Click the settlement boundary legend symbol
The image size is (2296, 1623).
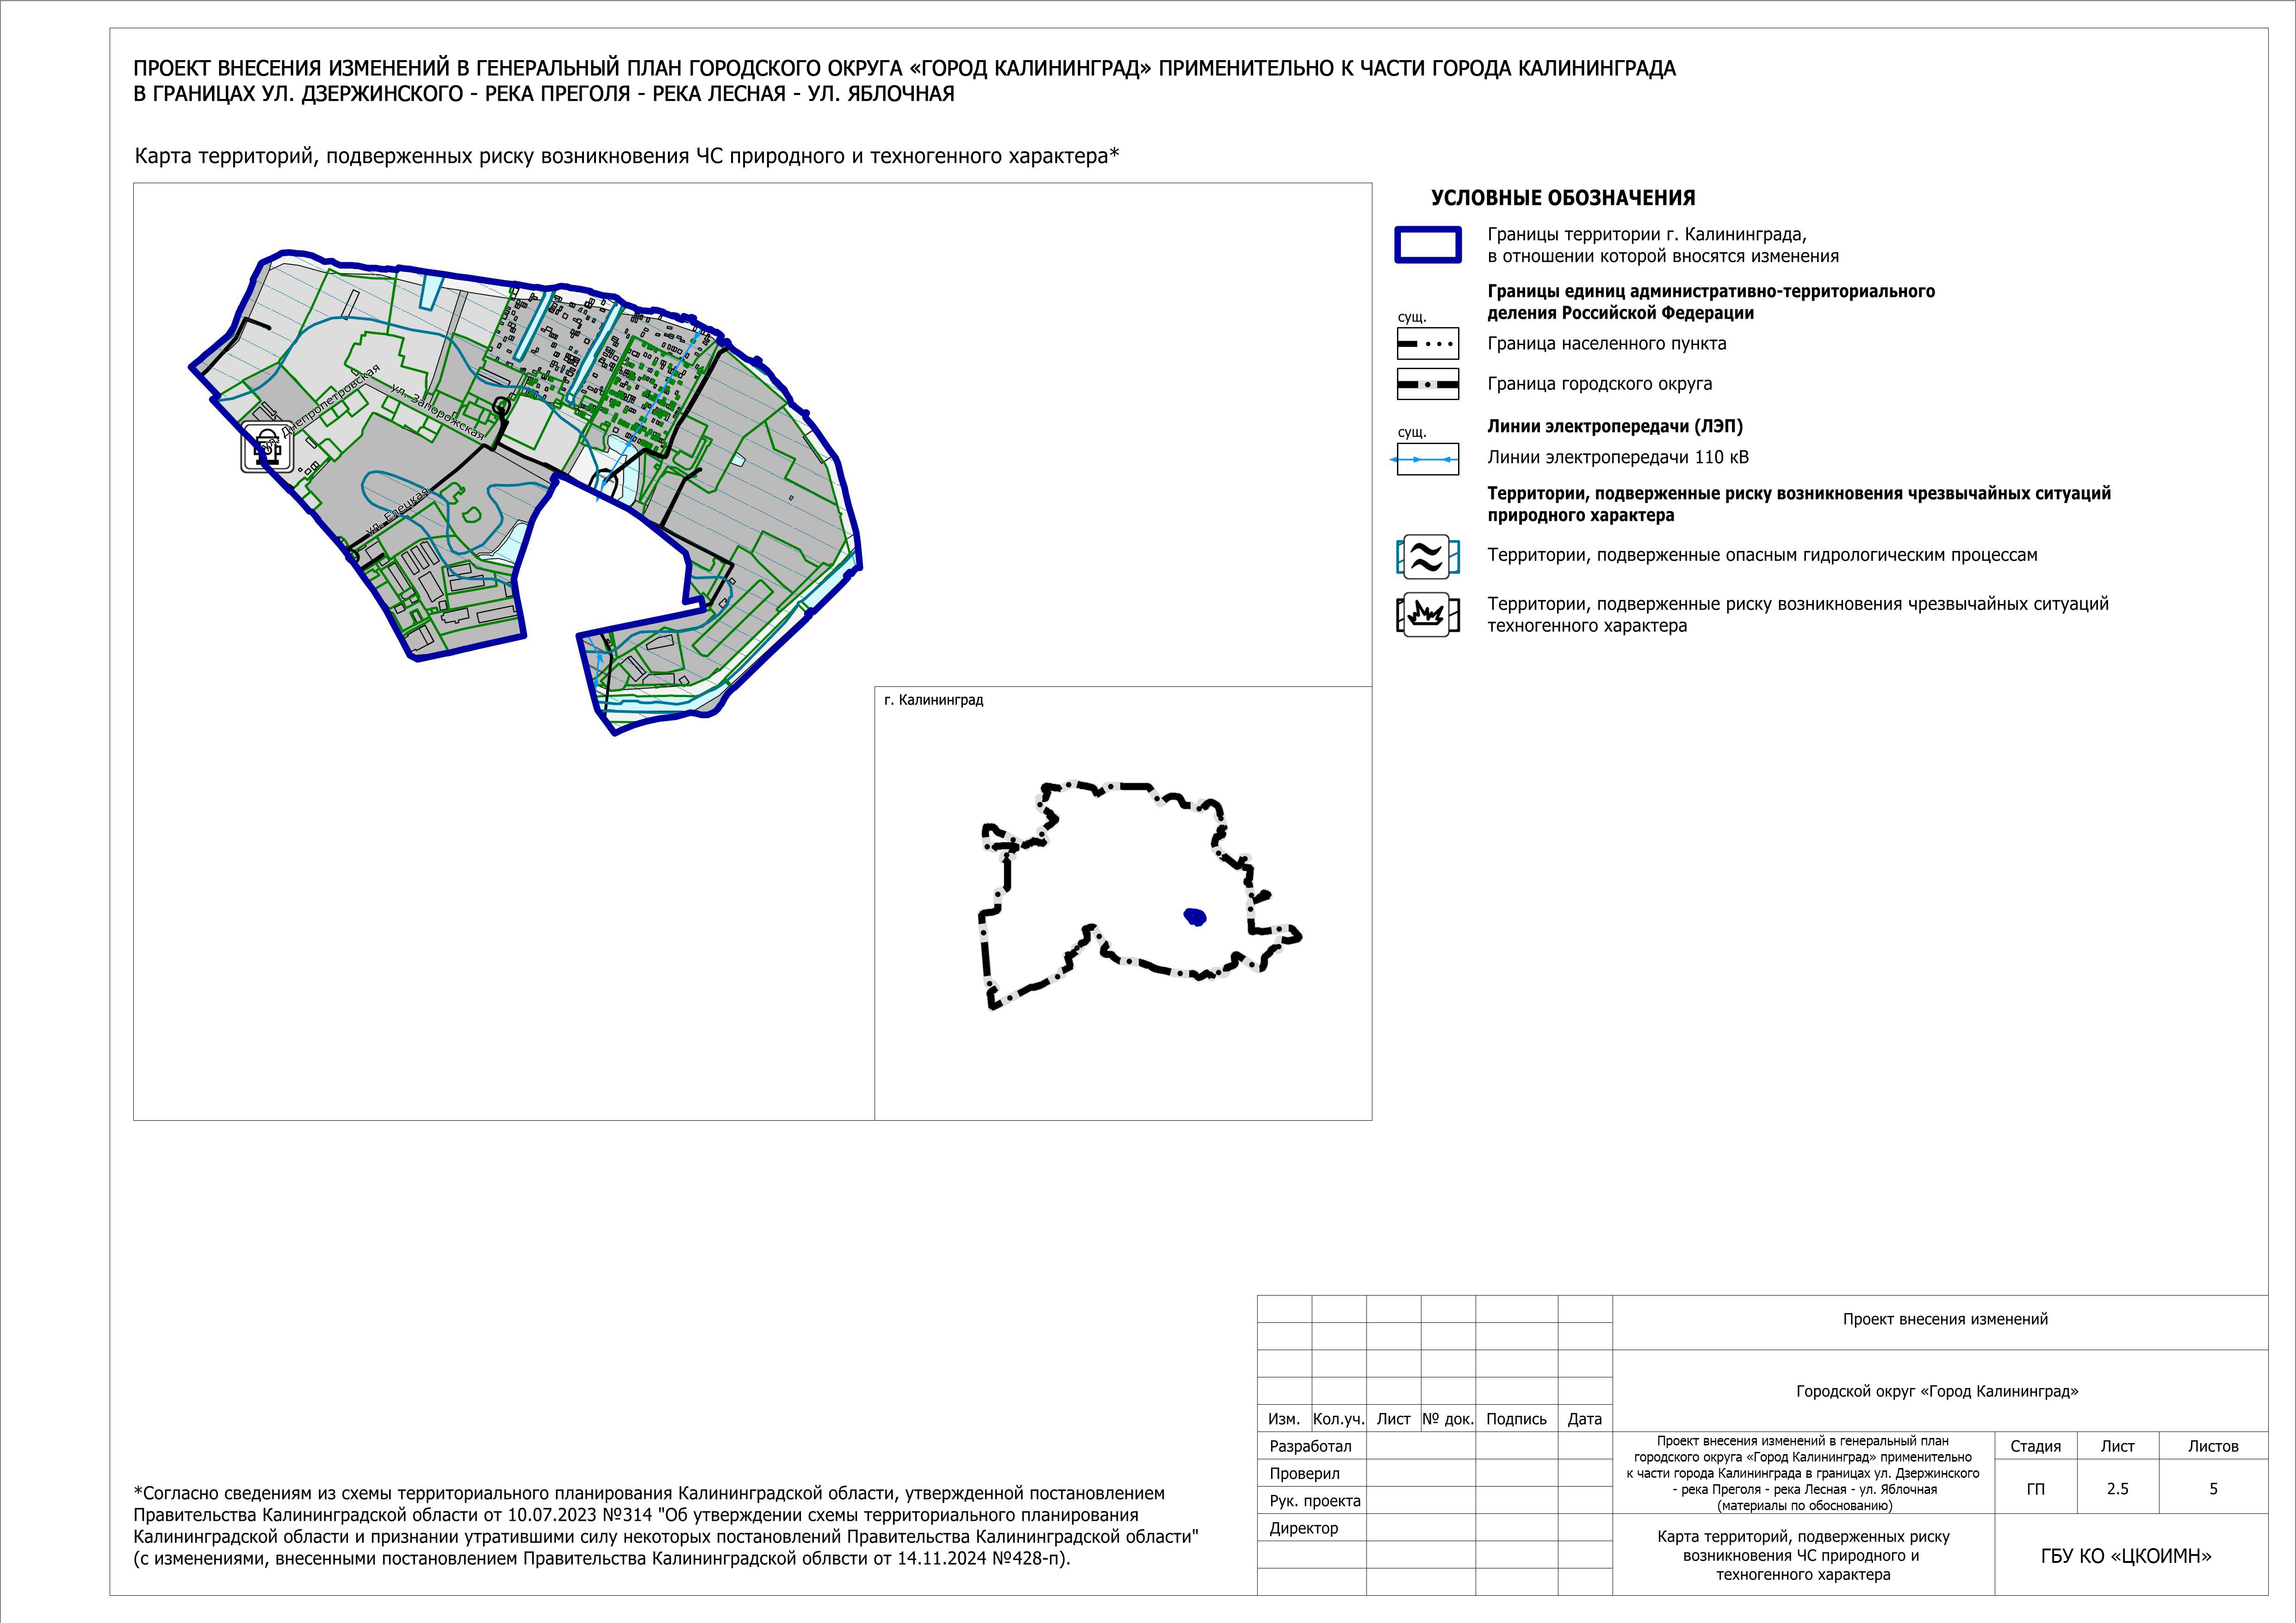(x=1427, y=344)
